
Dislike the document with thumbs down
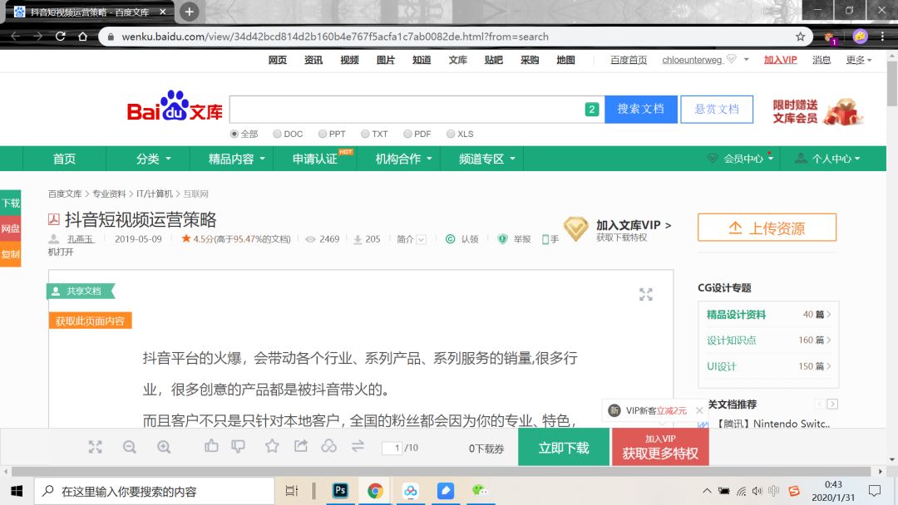[238, 446]
